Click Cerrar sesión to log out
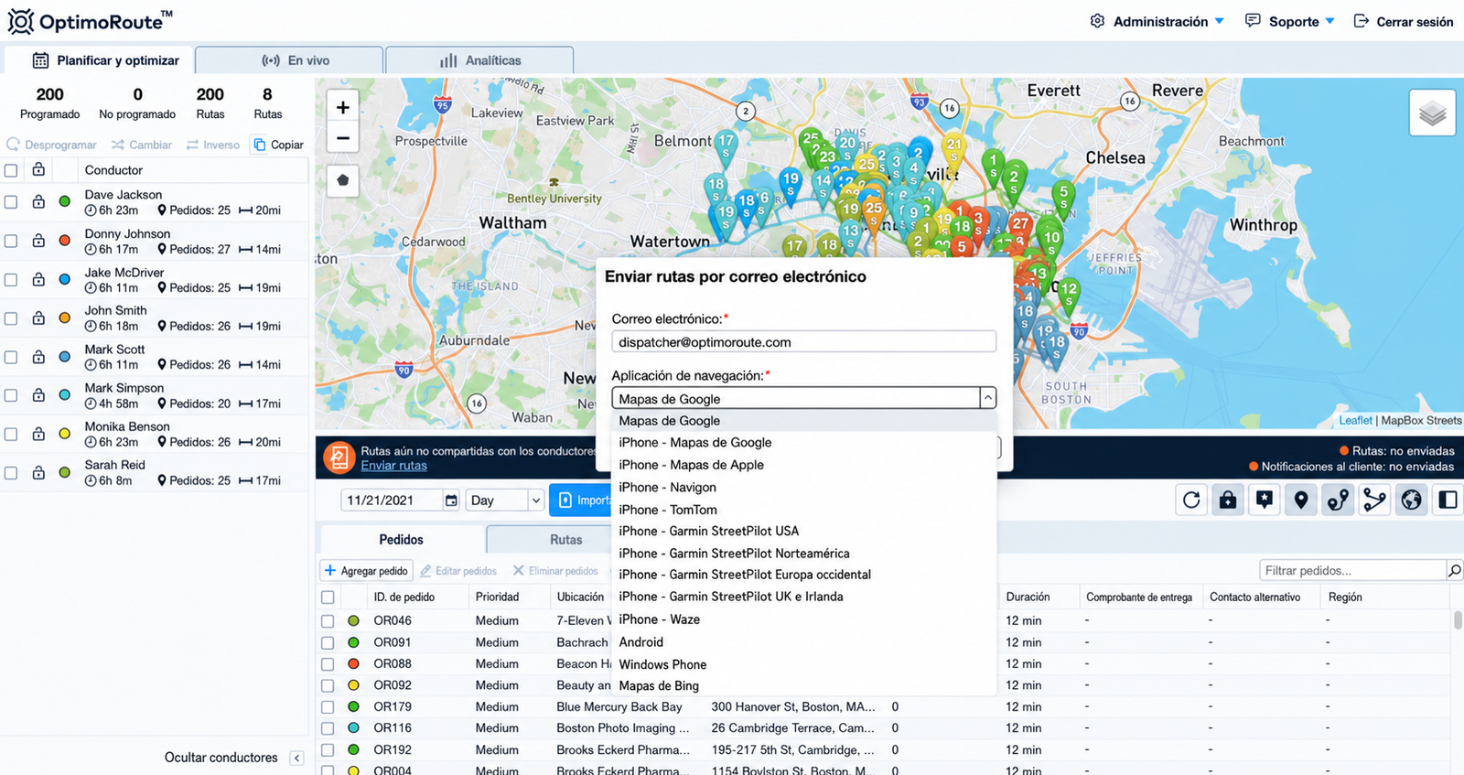Viewport: 1464px width, 775px height. [1404, 21]
